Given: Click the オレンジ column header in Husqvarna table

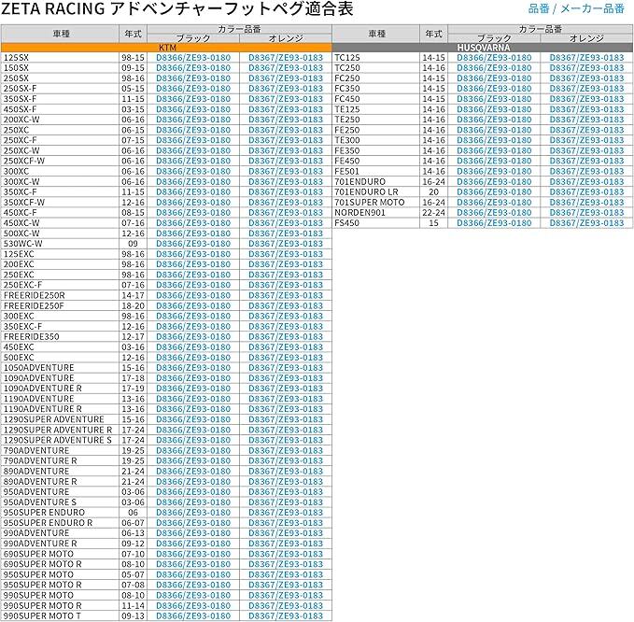Looking at the screenshot, I should coord(586,38).
